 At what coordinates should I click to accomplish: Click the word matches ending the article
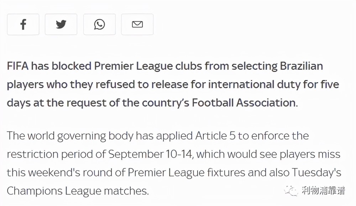pos(126,191)
